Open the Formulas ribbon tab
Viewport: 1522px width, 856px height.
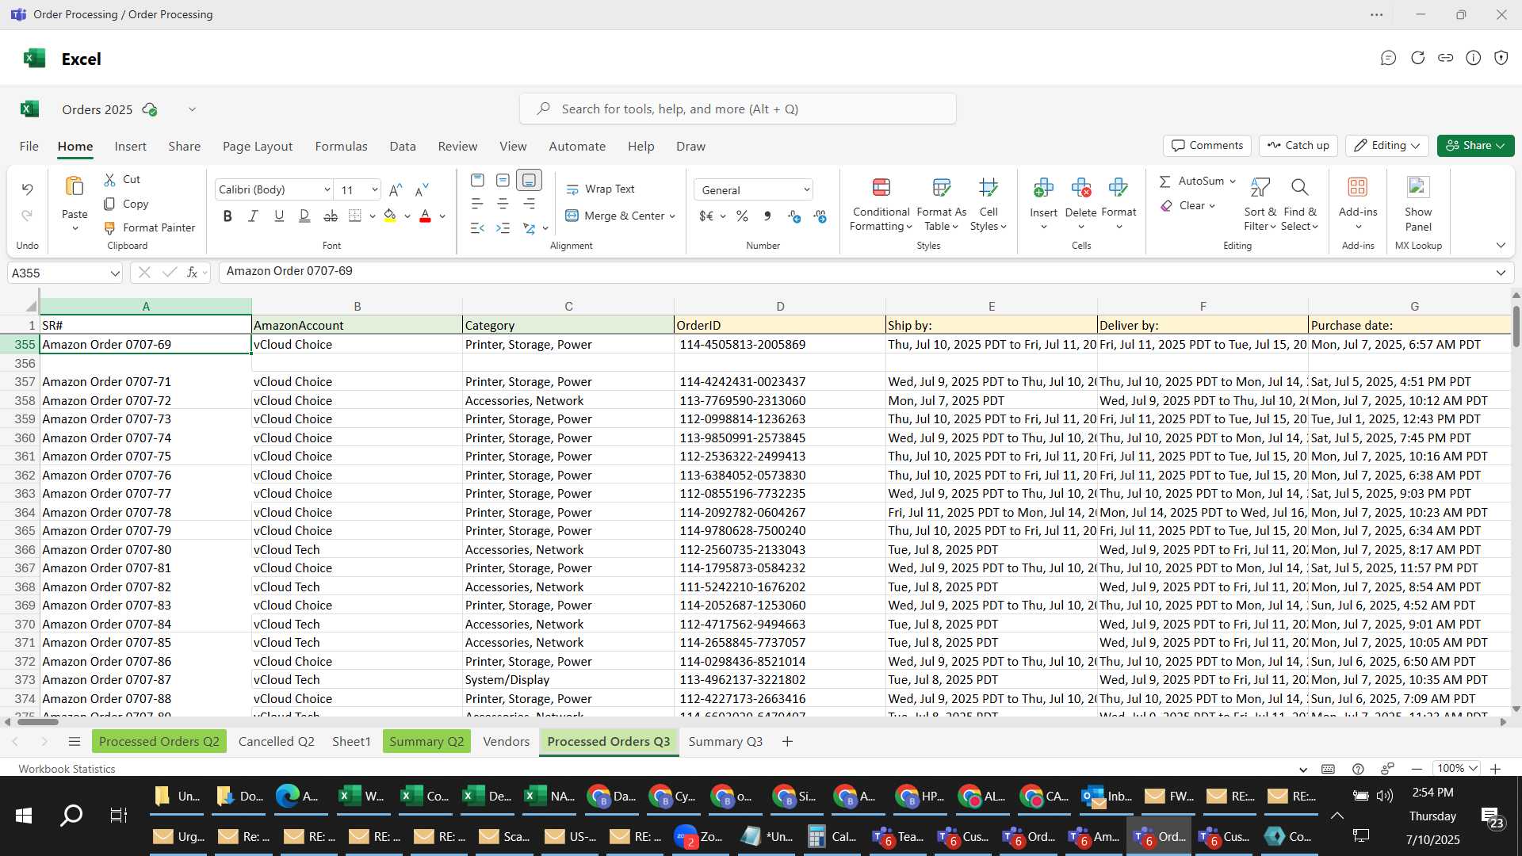point(341,146)
